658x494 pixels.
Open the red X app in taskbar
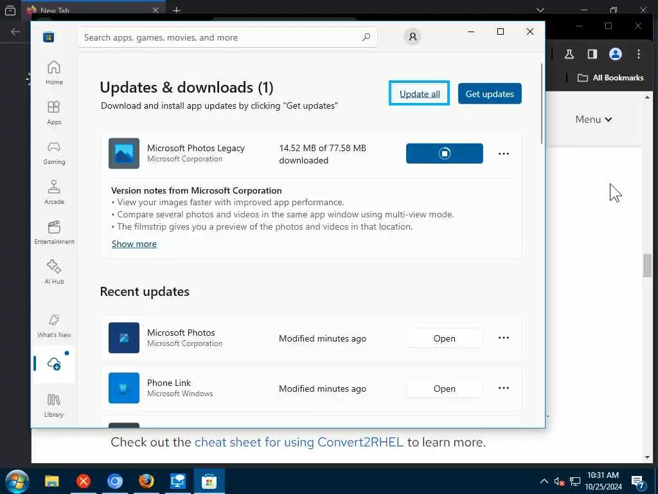tap(83, 481)
